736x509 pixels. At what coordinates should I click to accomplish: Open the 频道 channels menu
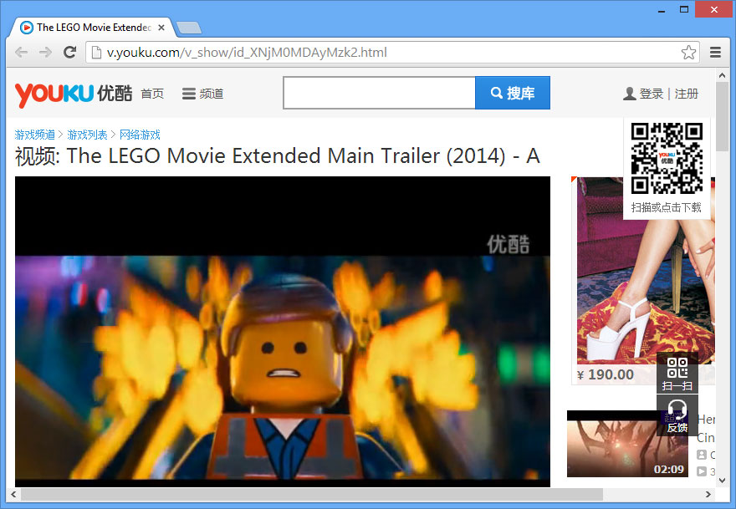[x=202, y=94]
